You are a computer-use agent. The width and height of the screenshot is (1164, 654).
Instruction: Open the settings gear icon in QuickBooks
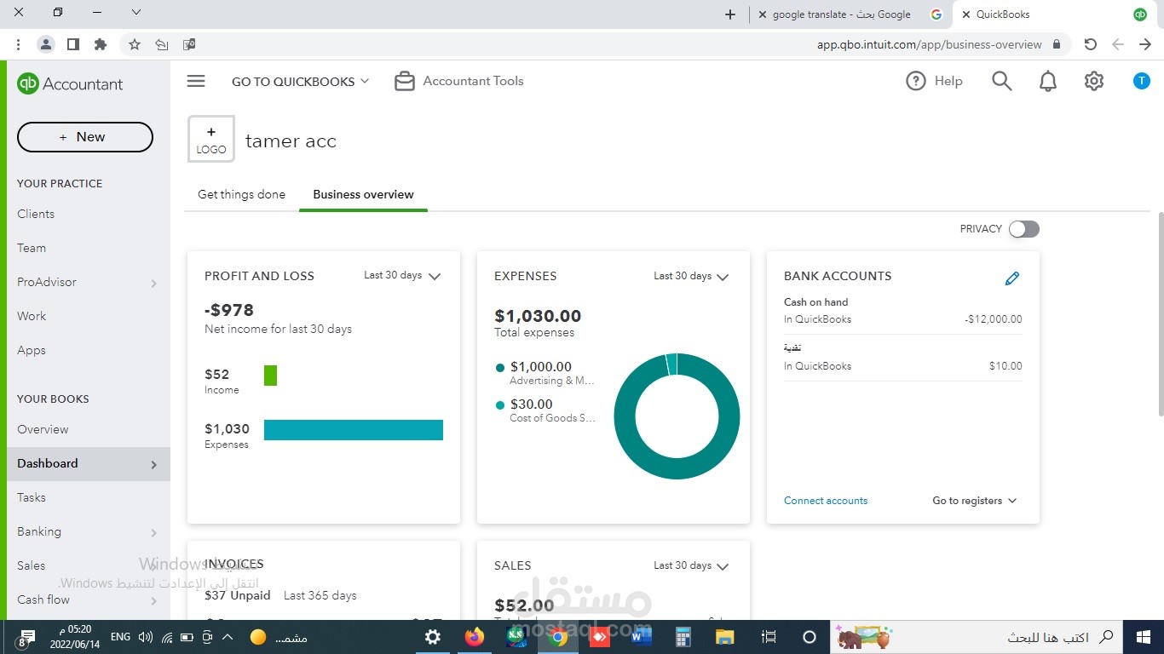pyautogui.click(x=1094, y=81)
